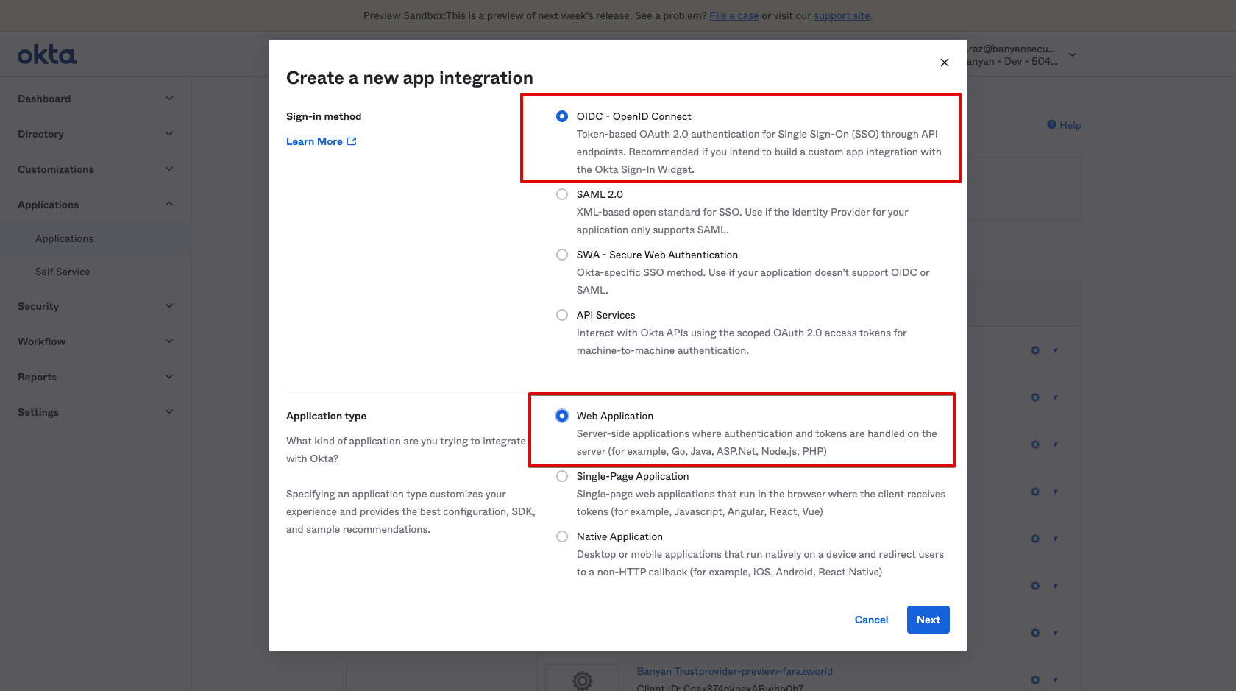Click the Help question mark icon
Image resolution: width=1236 pixels, height=691 pixels.
(1051, 125)
